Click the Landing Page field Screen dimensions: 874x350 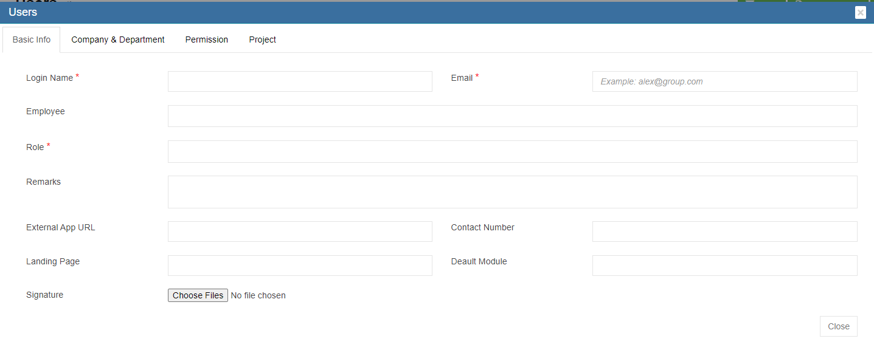click(x=300, y=266)
